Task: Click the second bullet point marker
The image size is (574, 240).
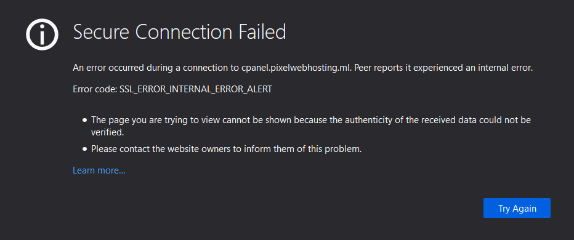Action: pyautogui.click(x=85, y=150)
